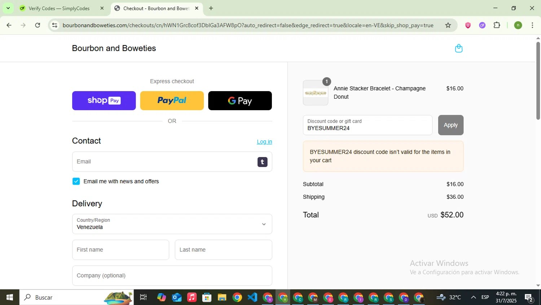Click the total amount $52.00
This screenshot has width=541, height=305.
click(x=452, y=215)
